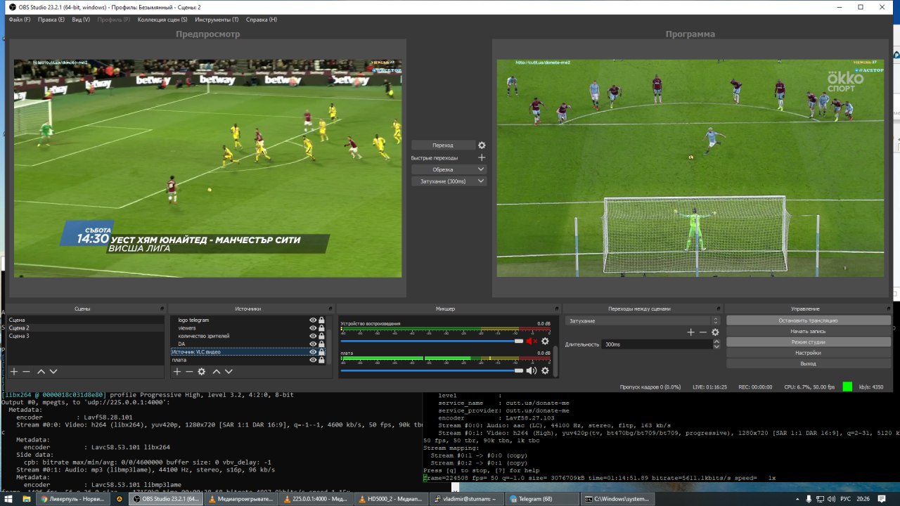Open Инструменты (T) menu

coord(217,20)
